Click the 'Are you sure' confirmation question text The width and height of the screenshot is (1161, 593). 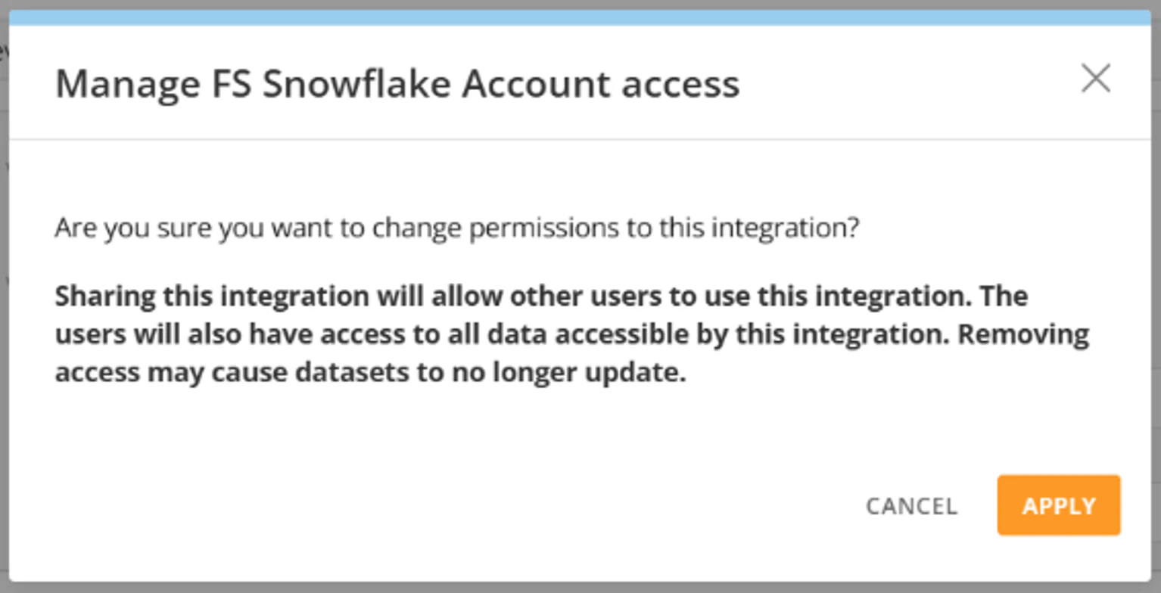(457, 228)
